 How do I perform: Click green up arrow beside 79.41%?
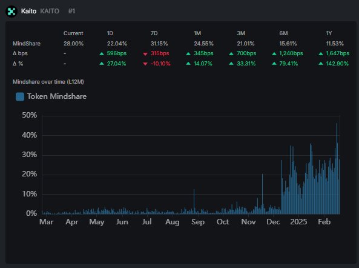coord(274,64)
